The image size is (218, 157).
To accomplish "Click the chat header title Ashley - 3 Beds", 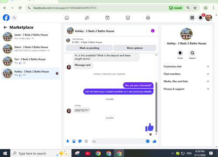I will click(95, 31).
